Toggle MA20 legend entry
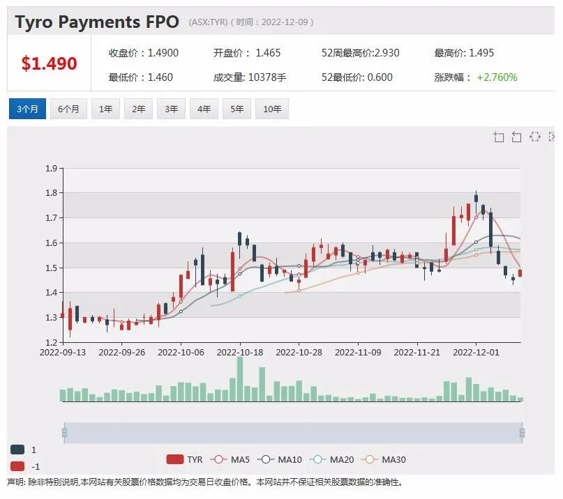 pos(331,459)
